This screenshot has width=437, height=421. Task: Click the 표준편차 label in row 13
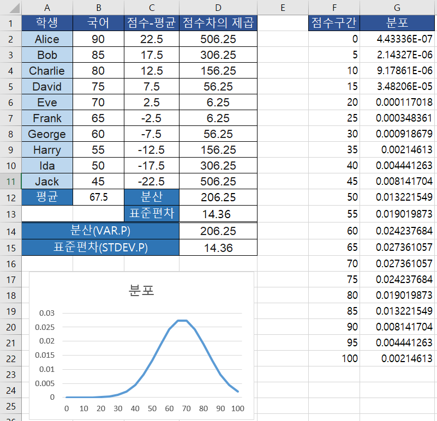[x=152, y=214]
